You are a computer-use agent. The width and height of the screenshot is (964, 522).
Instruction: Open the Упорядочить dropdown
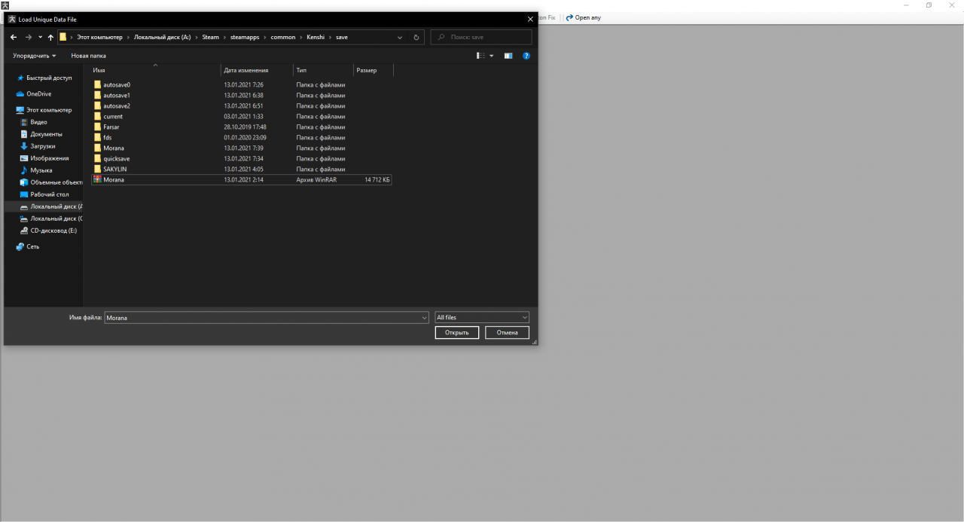click(33, 55)
